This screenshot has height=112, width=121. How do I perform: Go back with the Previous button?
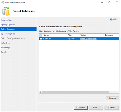click(81, 108)
